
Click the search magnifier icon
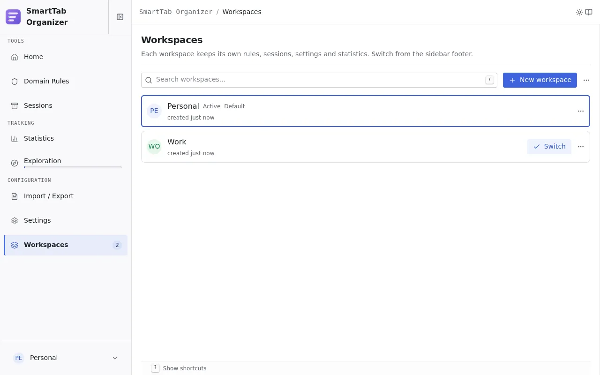click(149, 80)
